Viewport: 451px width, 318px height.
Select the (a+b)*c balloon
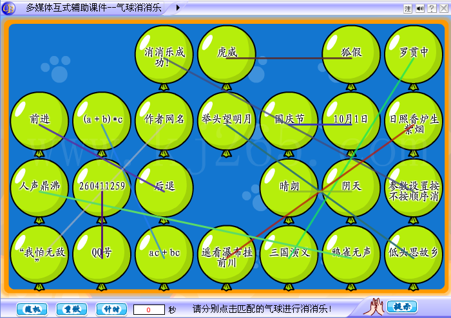point(102,120)
